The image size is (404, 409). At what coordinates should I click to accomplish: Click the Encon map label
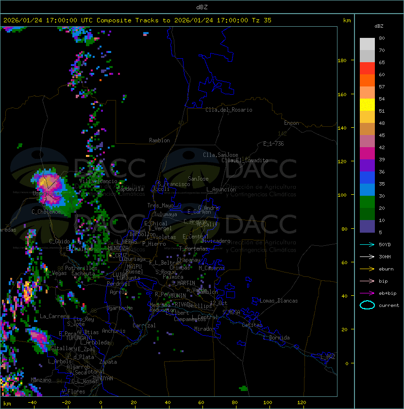291,123
